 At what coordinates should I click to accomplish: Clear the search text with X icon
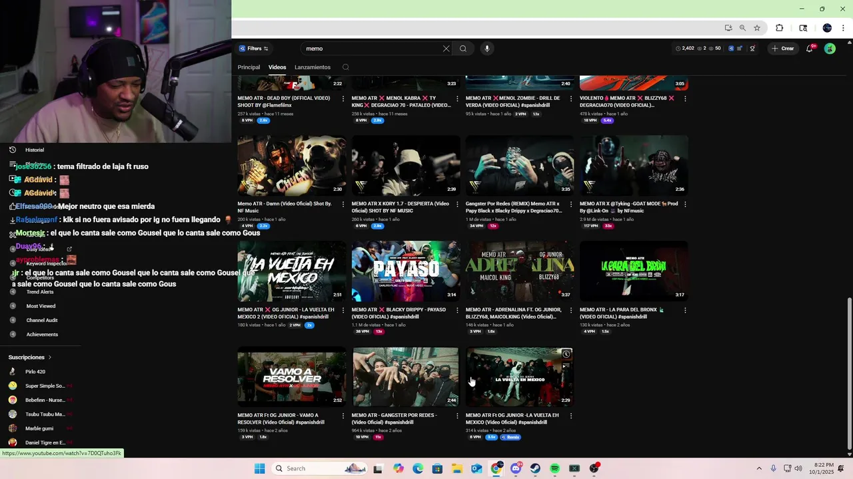click(x=446, y=49)
